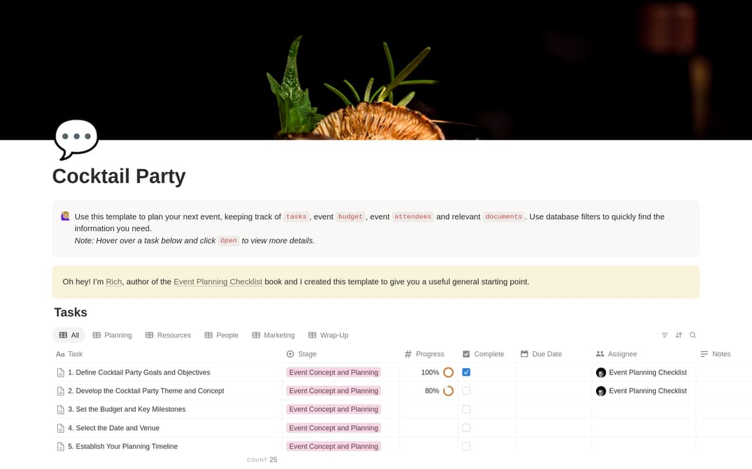Open task 1. Define Cocktail Party Goals
752x469 pixels.
coord(139,372)
